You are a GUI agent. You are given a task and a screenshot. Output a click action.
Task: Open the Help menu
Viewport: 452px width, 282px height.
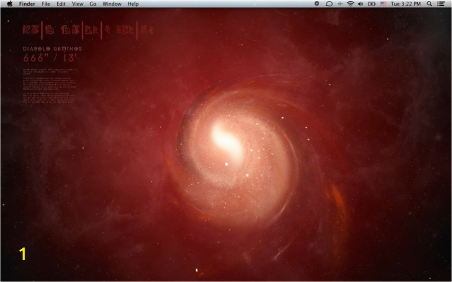click(x=133, y=4)
